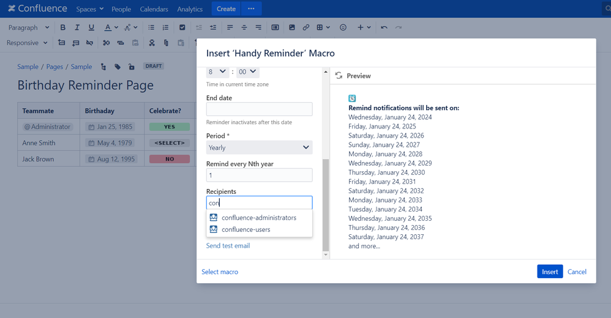Image resolution: width=611 pixels, height=318 pixels.
Task: Apply text color with the A icon
Action: [x=108, y=28]
